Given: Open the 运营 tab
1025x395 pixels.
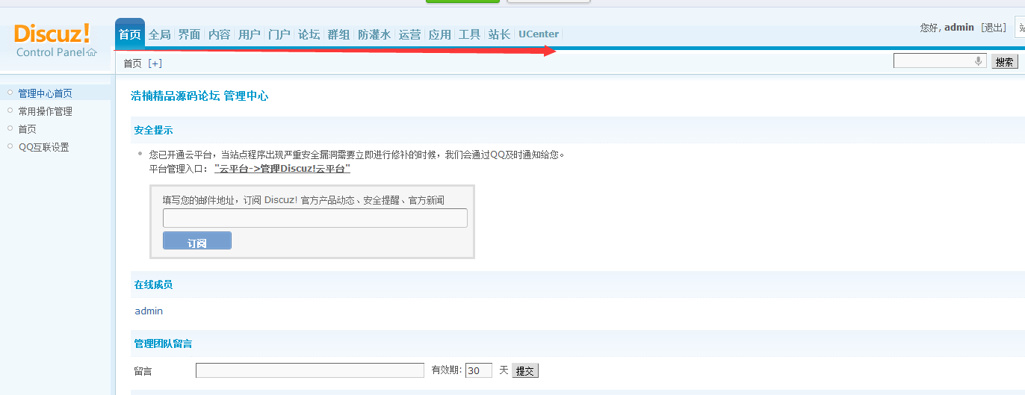Looking at the screenshot, I should (x=410, y=34).
